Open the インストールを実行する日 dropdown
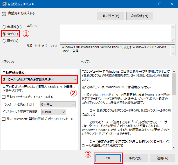 point(58,104)
